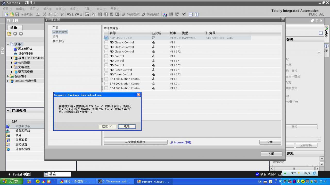330x185 pixels.
Task: Expand the 在线访问 tree node
Action: 8,76
